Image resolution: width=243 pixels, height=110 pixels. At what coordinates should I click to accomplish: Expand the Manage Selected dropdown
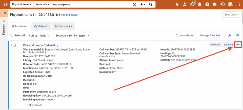click(211, 36)
